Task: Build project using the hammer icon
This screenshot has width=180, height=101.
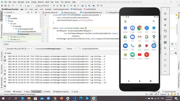Action: [21, 6]
